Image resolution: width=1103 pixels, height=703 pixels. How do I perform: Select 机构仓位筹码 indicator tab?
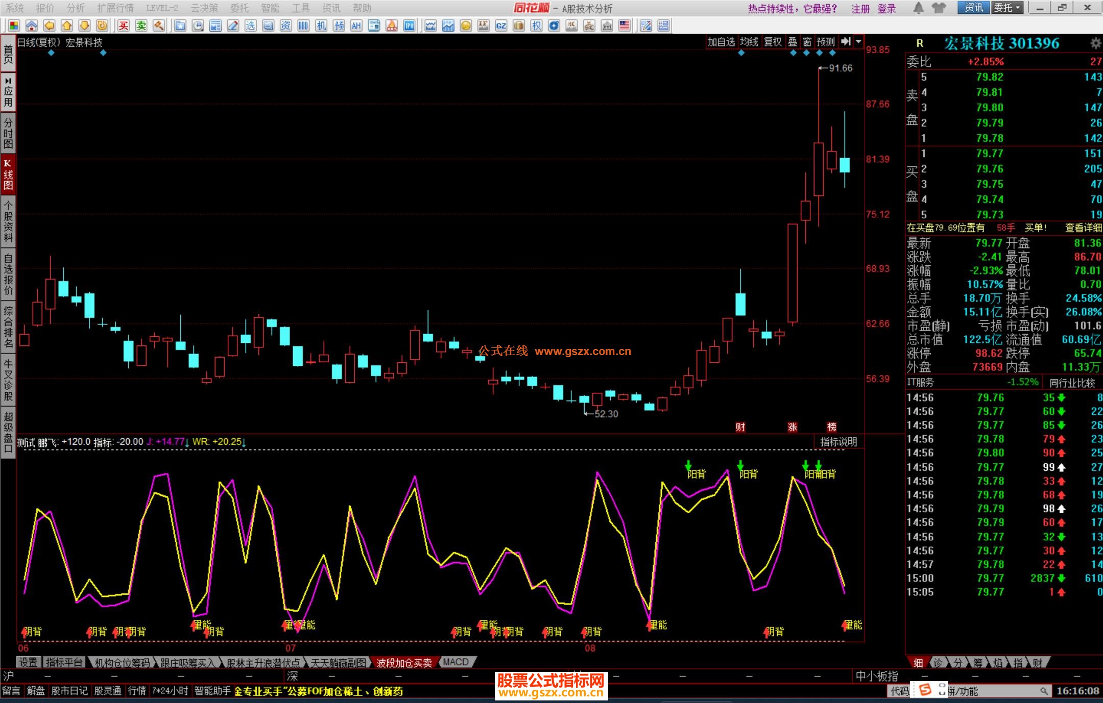[122, 662]
